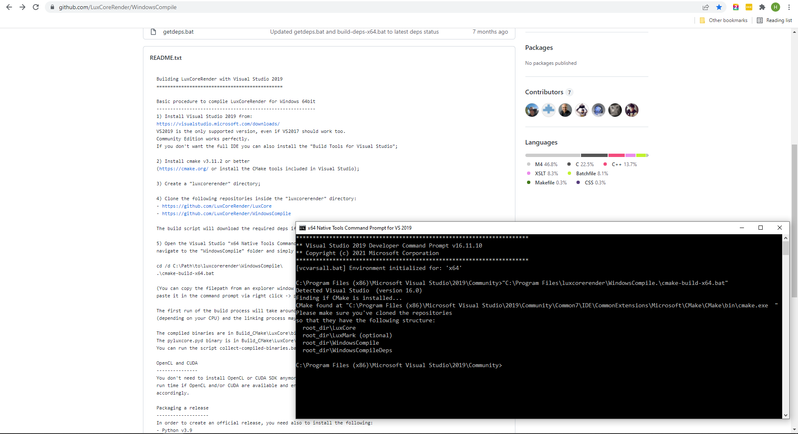The width and height of the screenshot is (798, 434).
Task: Open the Extensions puzzle icon
Action: tap(762, 7)
